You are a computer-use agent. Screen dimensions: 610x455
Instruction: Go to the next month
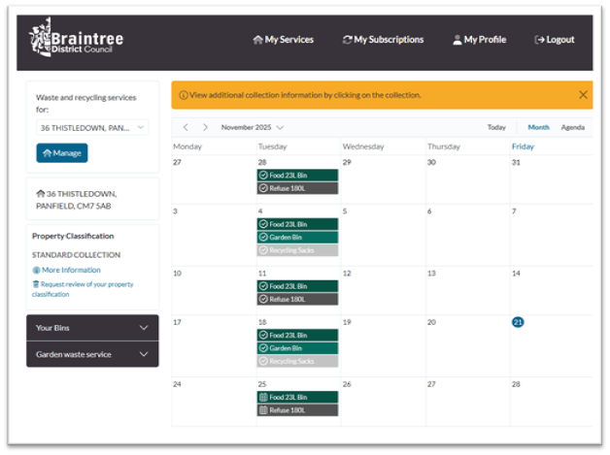click(x=205, y=127)
